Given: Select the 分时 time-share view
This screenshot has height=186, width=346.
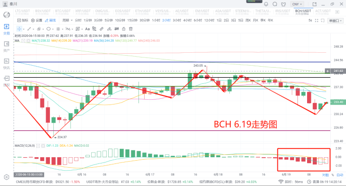Looking at the screenshot, I should pyautogui.click(x=78, y=20).
